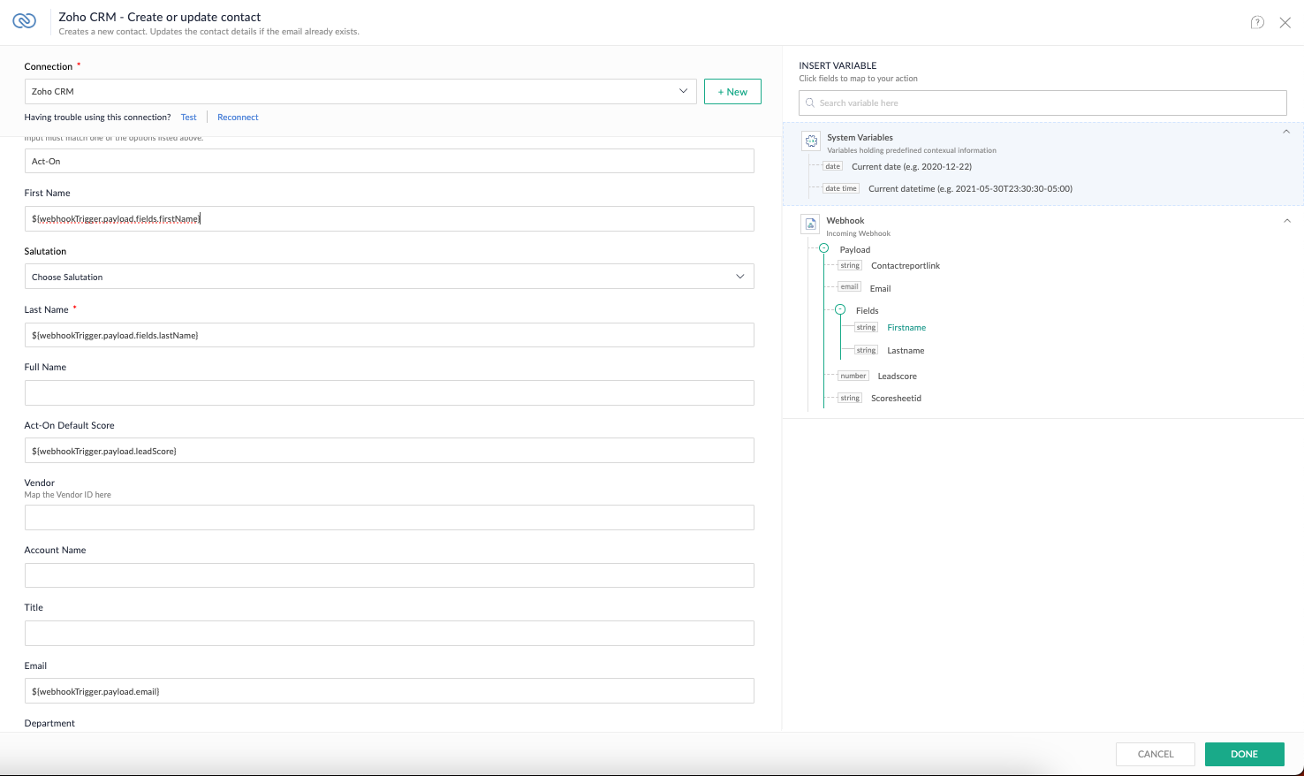This screenshot has width=1304, height=776.
Task: Click the date time type badge
Action: click(x=840, y=188)
